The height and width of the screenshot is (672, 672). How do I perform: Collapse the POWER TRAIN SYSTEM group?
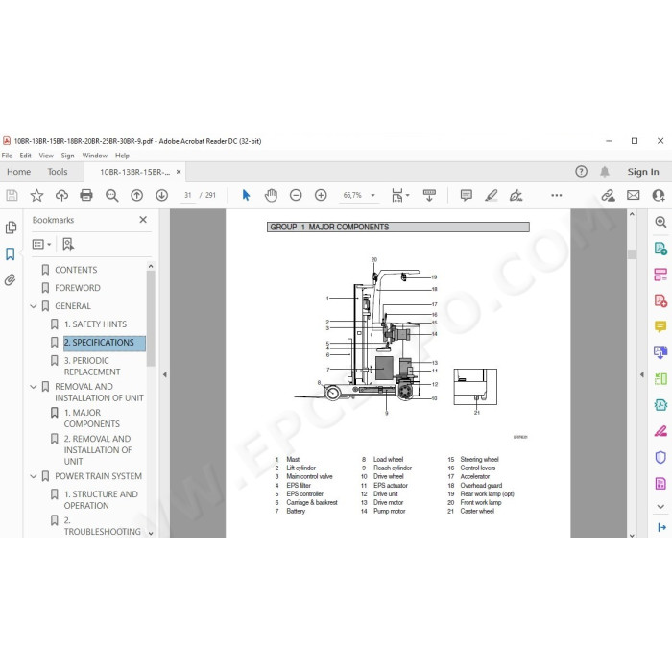coord(34,476)
